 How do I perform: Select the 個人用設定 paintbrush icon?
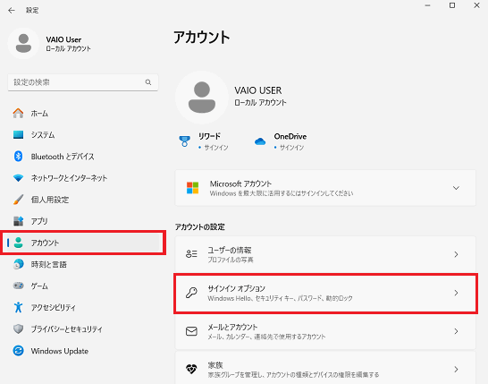point(18,200)
